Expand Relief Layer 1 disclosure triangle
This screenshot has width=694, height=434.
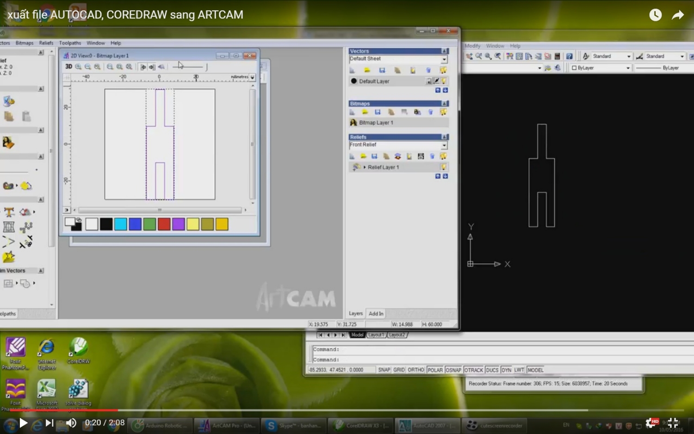click(365, 167)
